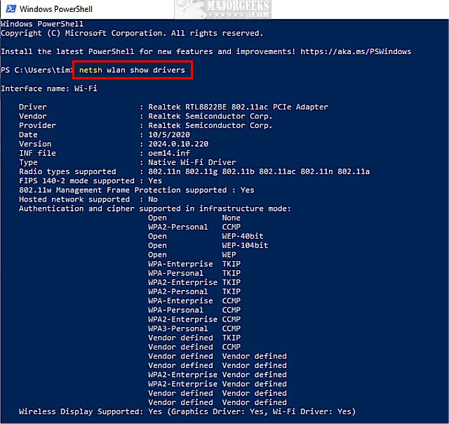
Task: Click the Wireless Display Supported line
Action: tap(187, 411)
